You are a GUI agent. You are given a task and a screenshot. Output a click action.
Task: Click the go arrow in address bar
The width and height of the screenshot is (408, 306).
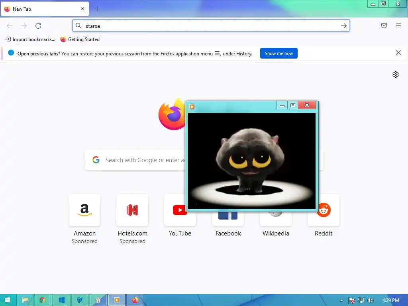(344, 26)
